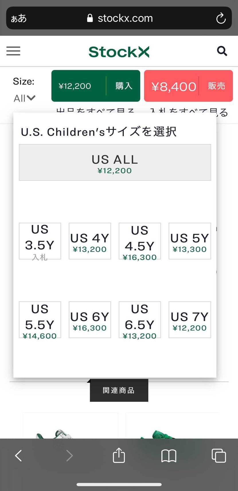Show all open tabs
This screenshot has width=238, height=491.
coord(219,455)
